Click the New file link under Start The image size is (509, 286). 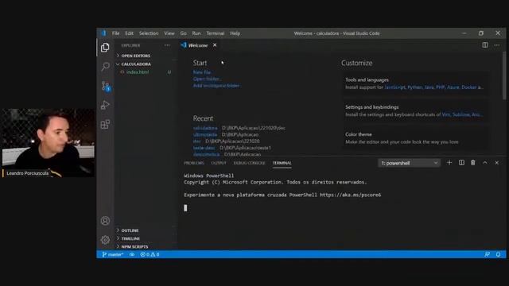point(202,72)
